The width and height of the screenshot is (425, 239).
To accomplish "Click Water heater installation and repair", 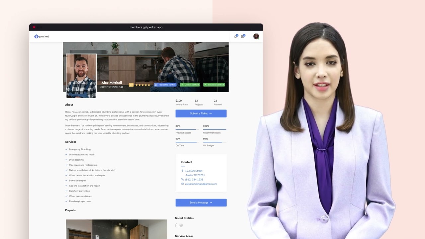I will (87, 175).
